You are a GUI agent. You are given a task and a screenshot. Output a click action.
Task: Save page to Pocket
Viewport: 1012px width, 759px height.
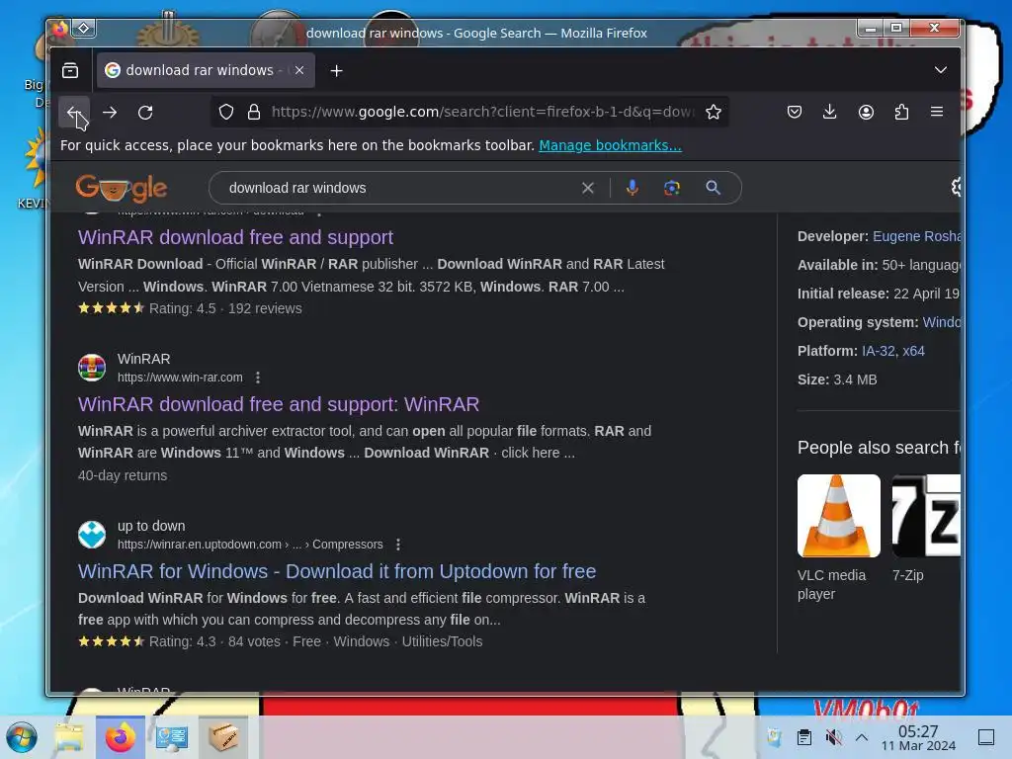tap(795, 113)
